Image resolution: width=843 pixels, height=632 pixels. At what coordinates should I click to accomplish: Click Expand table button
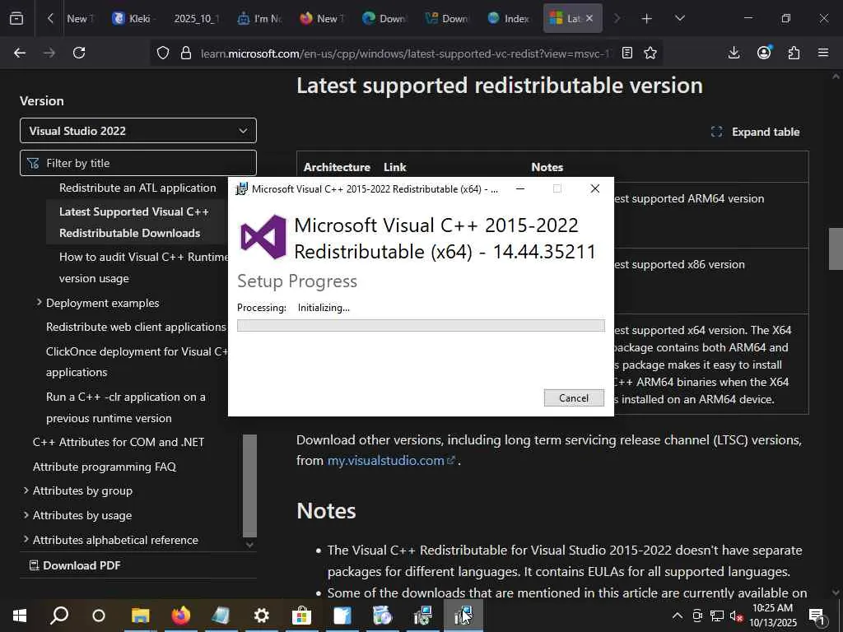755,132
